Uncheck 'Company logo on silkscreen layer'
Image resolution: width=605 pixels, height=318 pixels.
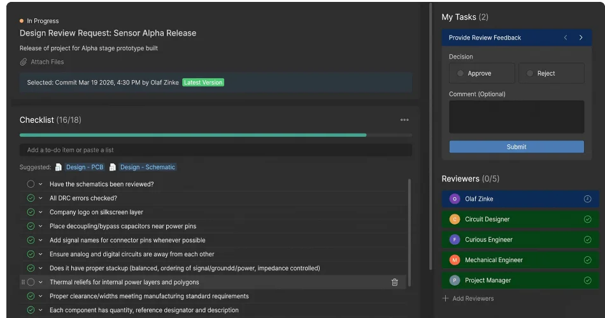31,212
